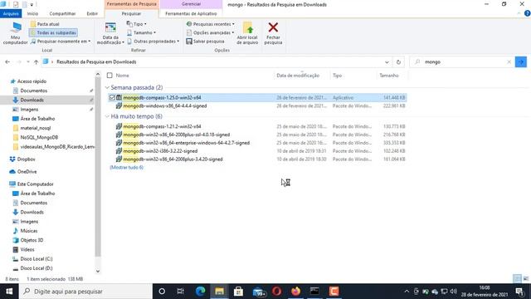Open Imagens under Acesso rápido
Image resolution: width=531 pixels, height=299 pixels.
29,110
